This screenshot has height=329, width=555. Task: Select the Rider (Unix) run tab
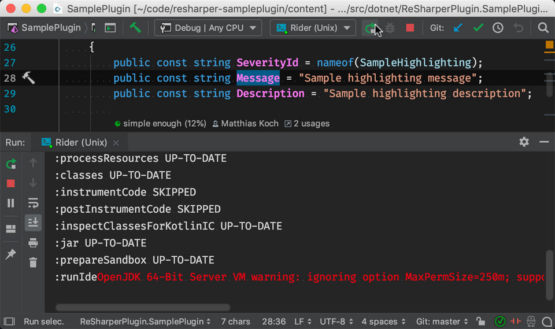80,142
